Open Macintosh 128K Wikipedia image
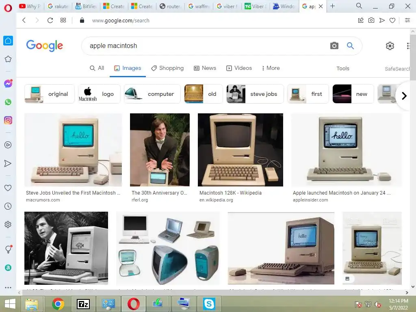Screen dimensions: 416x312 coord(240,149)
